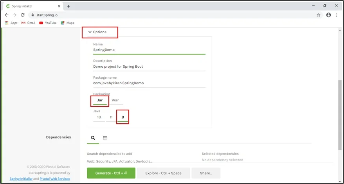
Task: Choose Java version 13
Action: point(99,117)
